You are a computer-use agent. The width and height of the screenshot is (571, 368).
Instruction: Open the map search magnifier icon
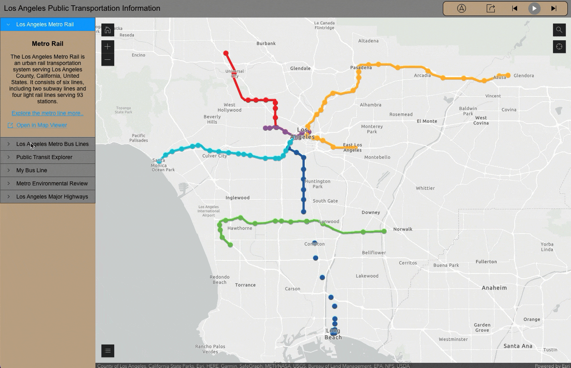[559, 30]
